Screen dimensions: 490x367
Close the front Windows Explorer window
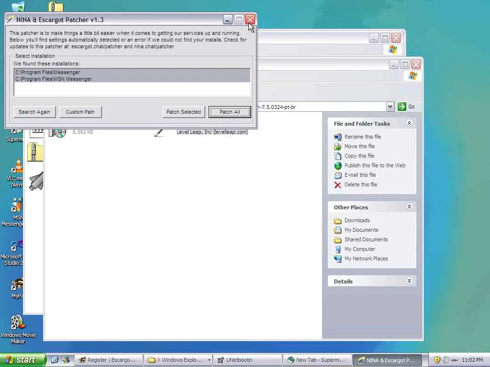[416, 65]
